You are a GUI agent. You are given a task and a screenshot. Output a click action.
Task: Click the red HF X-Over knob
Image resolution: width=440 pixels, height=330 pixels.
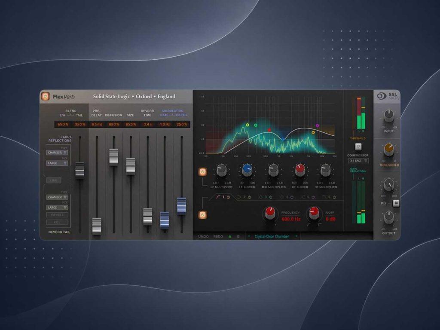tap(299, 170)
